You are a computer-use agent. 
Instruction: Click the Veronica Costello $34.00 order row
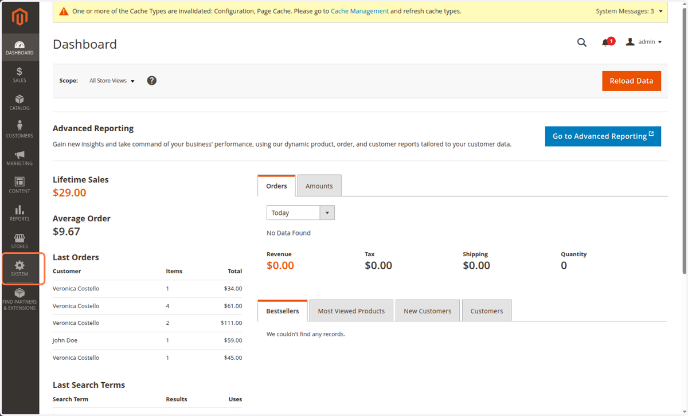pyautogui.click(x=147, y=289)
